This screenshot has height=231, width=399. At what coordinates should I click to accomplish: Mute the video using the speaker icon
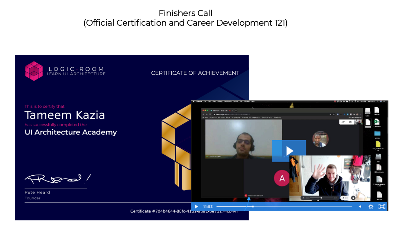coord(360,207)
